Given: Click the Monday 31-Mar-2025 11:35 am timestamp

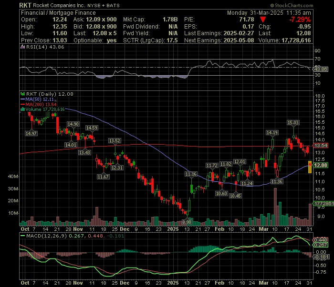Looking at the screenshot, I should point(269,13).
